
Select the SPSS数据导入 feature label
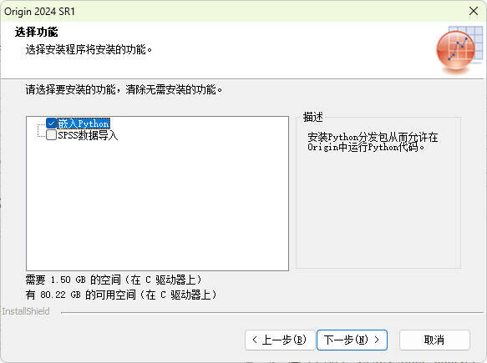(88, 135)
